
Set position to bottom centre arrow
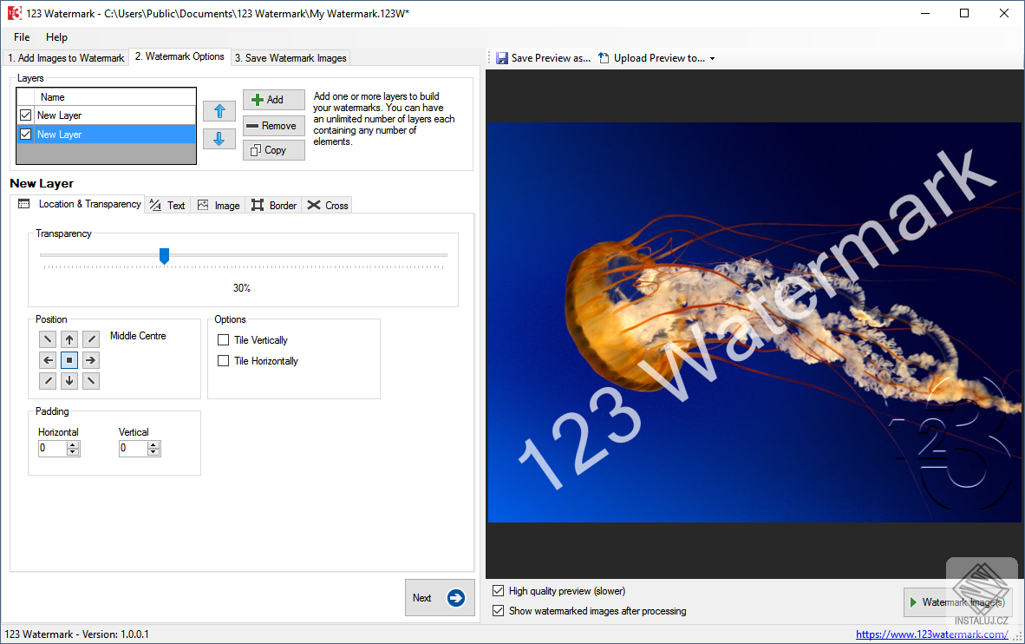(x=69, y=381)
